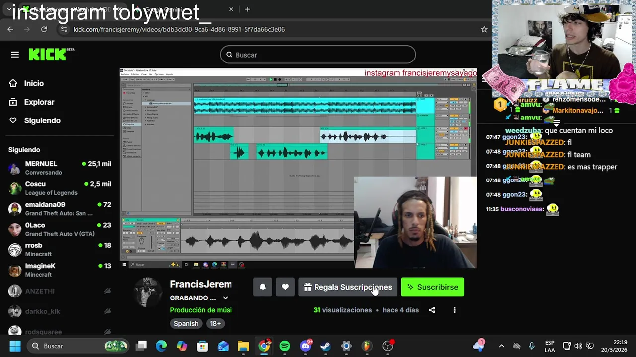Click the Spanish language tag
This screenshot has height=357, width=636.
click(x=186, y=323)
